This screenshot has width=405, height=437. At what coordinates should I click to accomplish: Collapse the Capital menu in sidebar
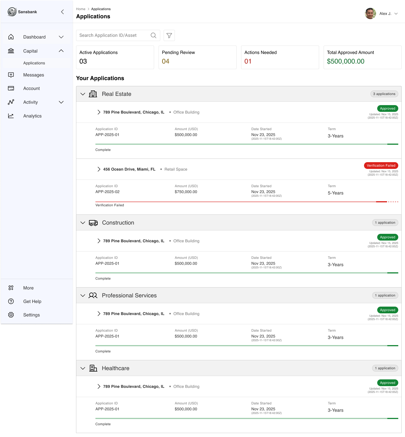click(x=61, y=51)
